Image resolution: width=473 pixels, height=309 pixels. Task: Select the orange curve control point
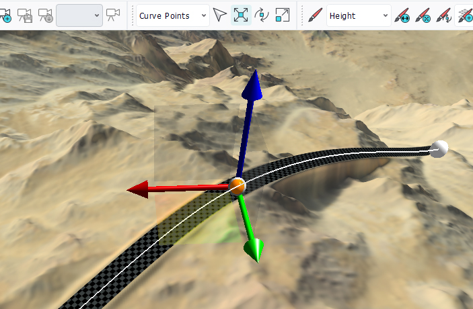pos(237,185)
